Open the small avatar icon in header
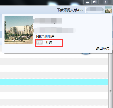Image resolution: width=113 pixels, height=108 pixels. 108,10
